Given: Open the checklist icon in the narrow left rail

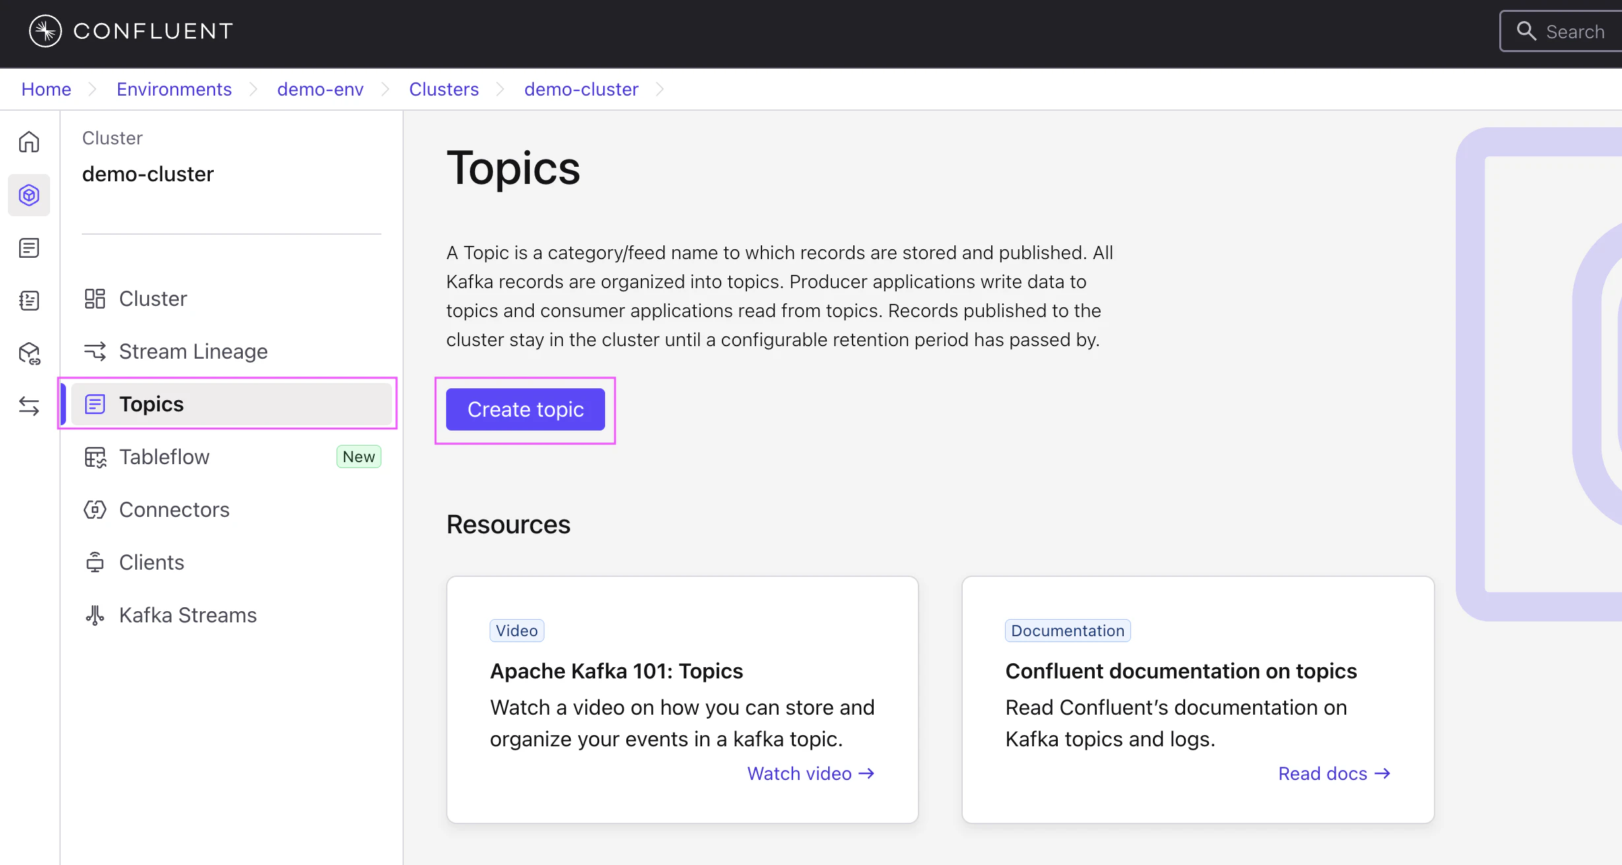Looking at the screenshot, I should 29,301.
